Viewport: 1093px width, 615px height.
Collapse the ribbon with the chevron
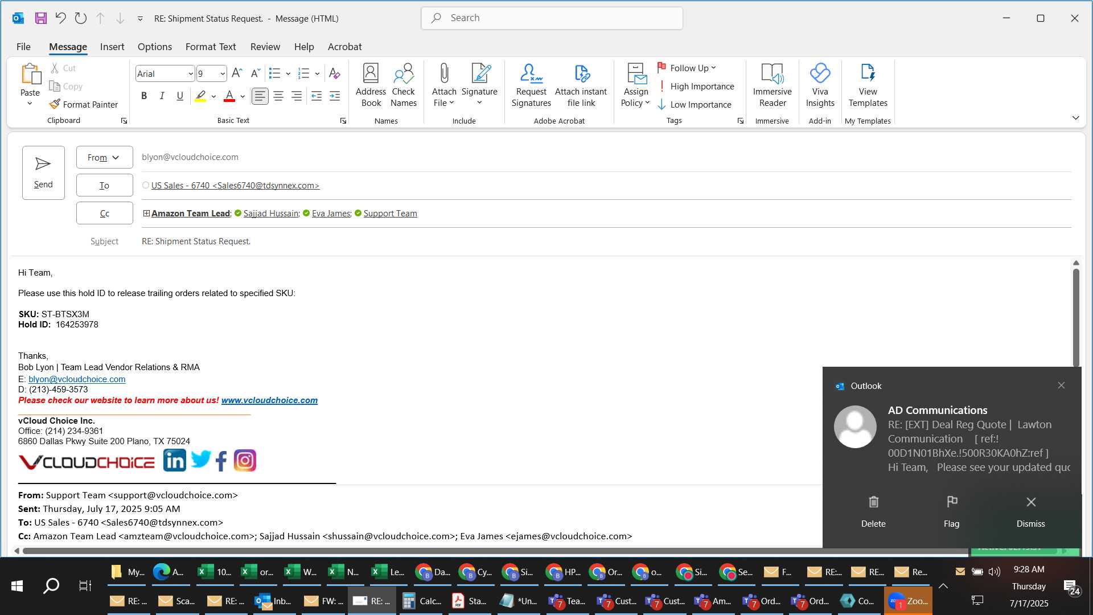coord(1075,118)
